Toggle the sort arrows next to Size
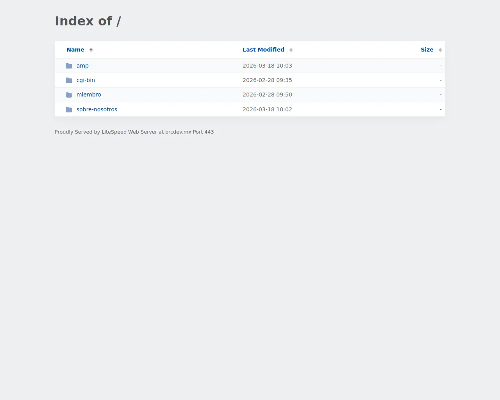The image size is (500, 400). (440, 50)
